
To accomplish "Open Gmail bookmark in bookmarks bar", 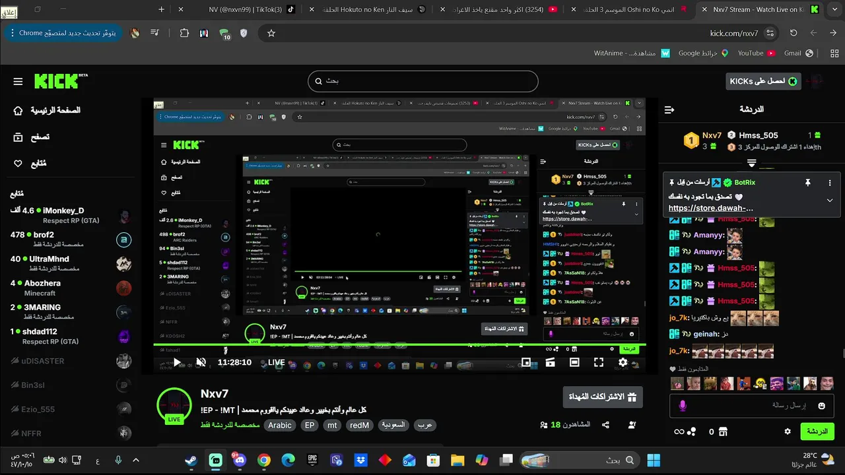I will (798, 53).
